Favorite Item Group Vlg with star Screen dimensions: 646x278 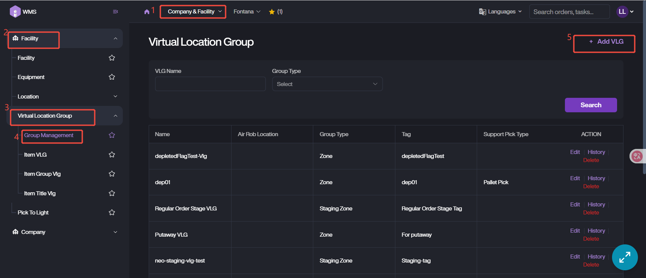coord(112,174)
